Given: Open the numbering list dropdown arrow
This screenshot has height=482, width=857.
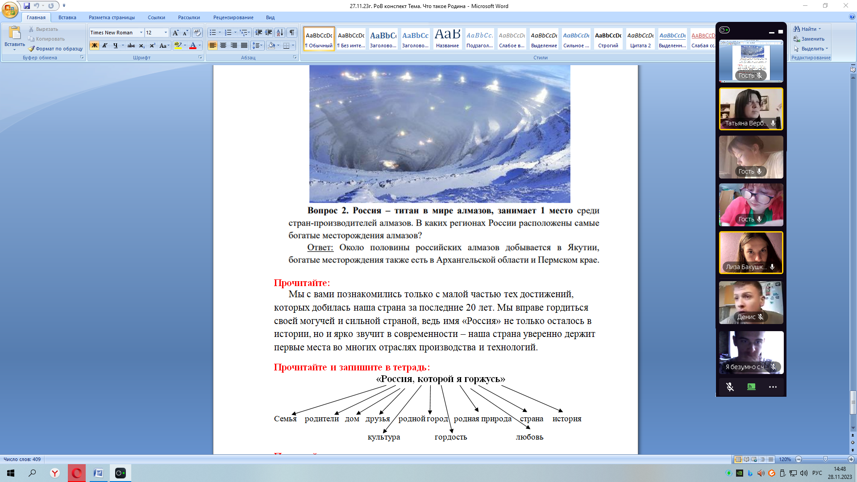Looking at the screenshot, I should coord(235,33).
